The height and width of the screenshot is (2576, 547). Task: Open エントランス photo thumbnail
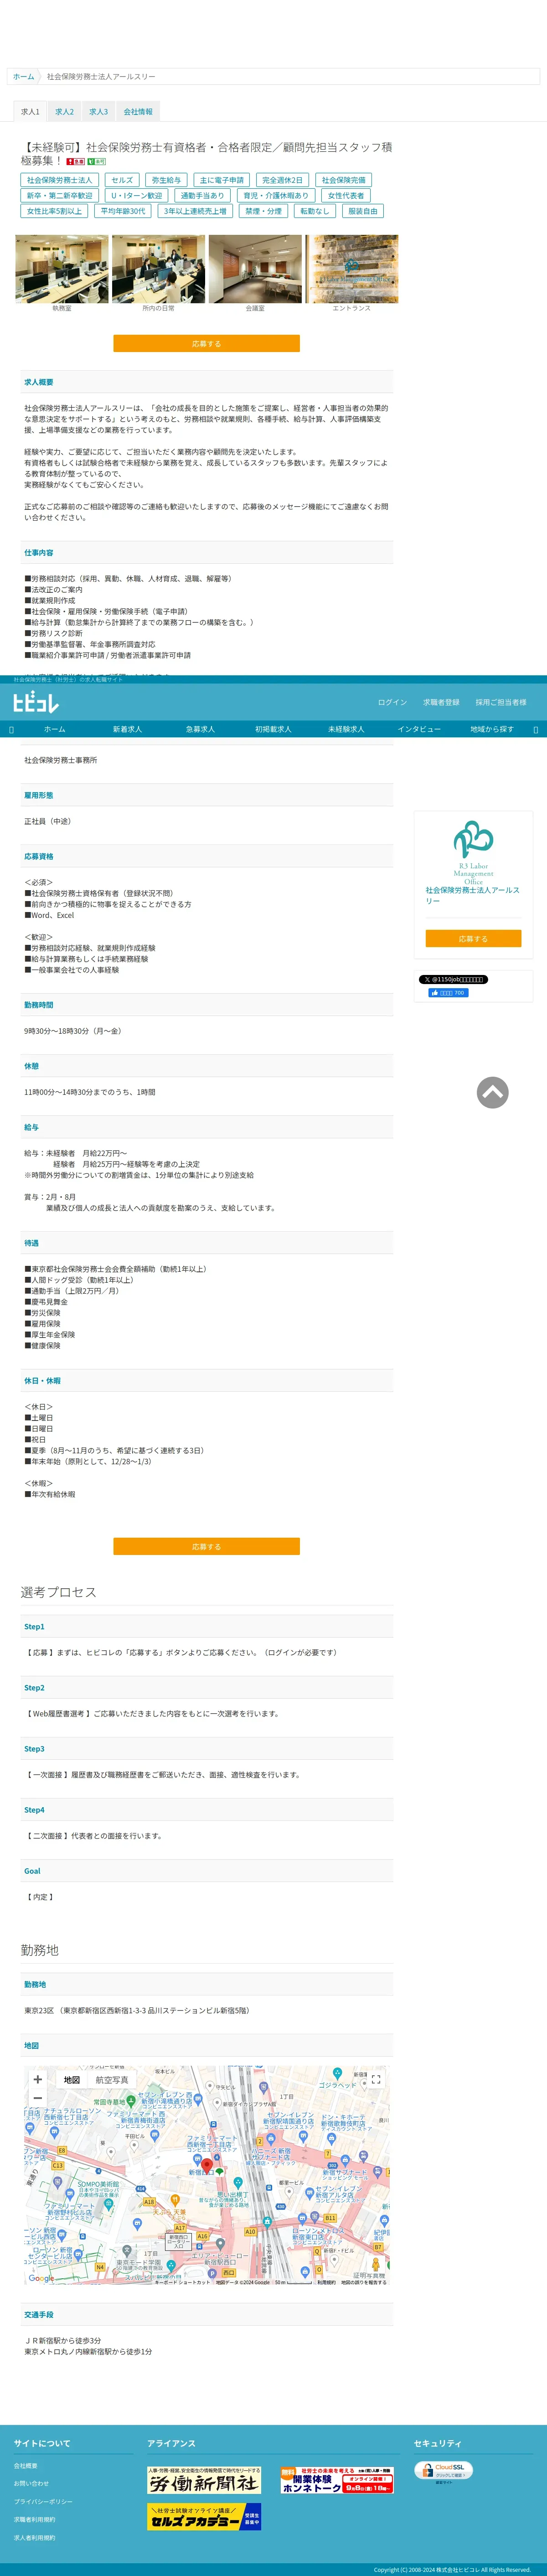(x=351, y=269)
